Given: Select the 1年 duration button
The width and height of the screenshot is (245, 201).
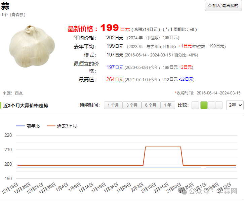Looking at the screenshot, I should point(168,105).
